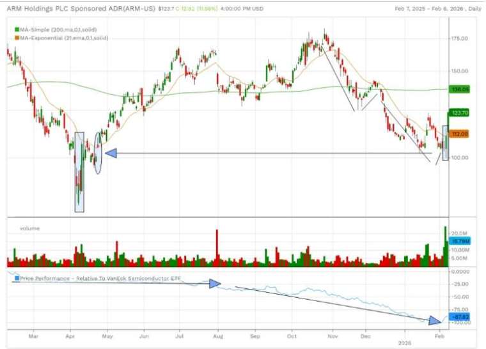Click the orange 112.00 EMA price tag
Screen dimensions: 486x349
(460, 134)
